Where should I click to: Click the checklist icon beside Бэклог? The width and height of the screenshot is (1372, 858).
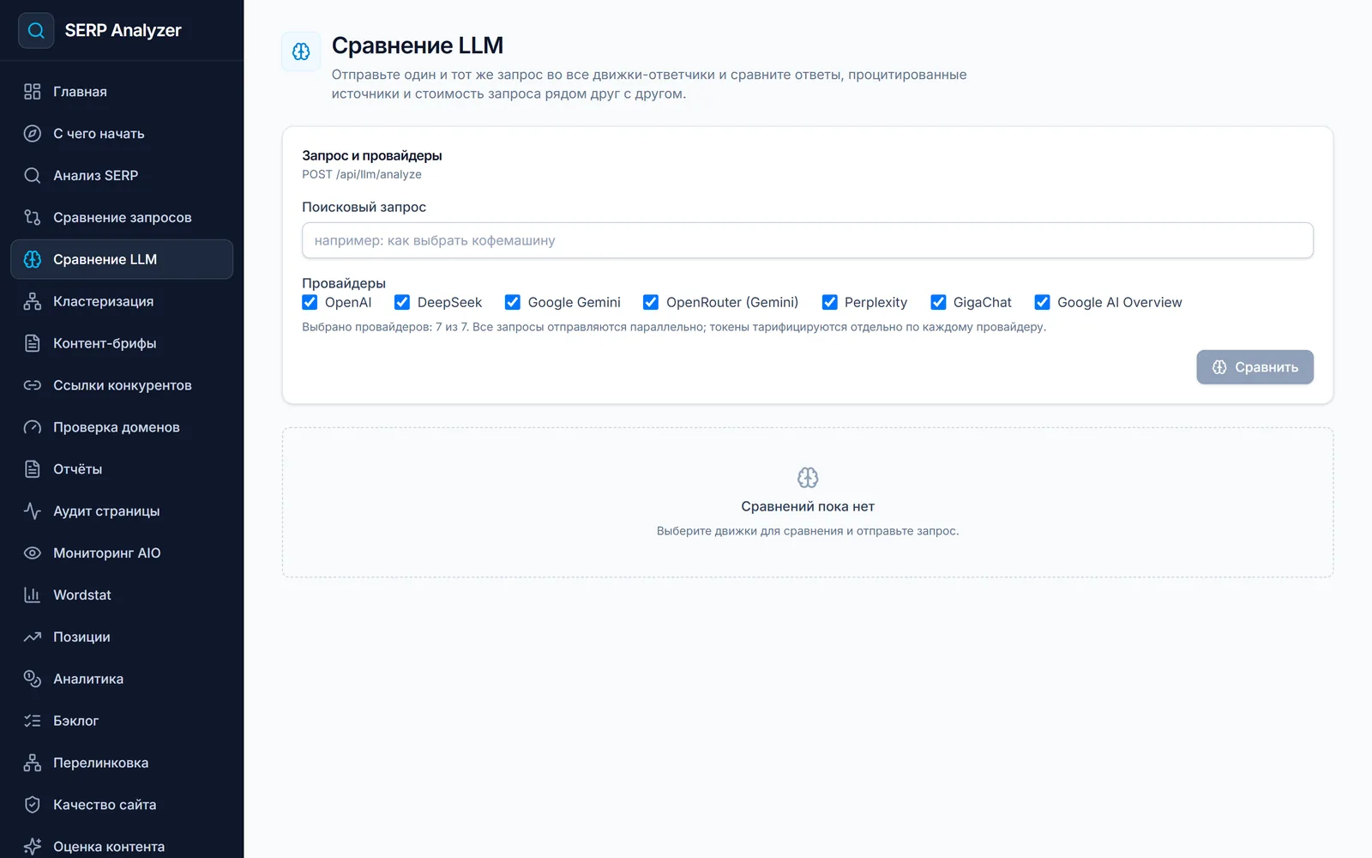(x=33, y=722)
